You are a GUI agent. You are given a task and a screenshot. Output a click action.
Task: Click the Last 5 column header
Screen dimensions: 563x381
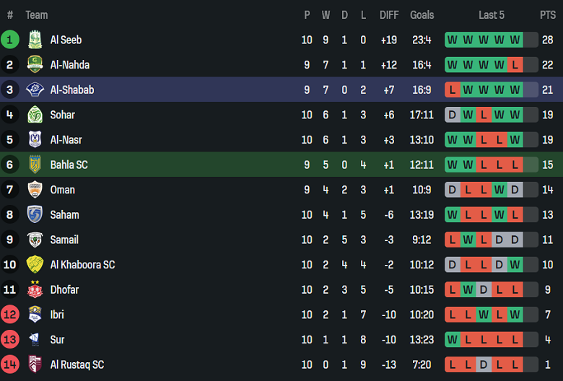(x=492, y=15)
